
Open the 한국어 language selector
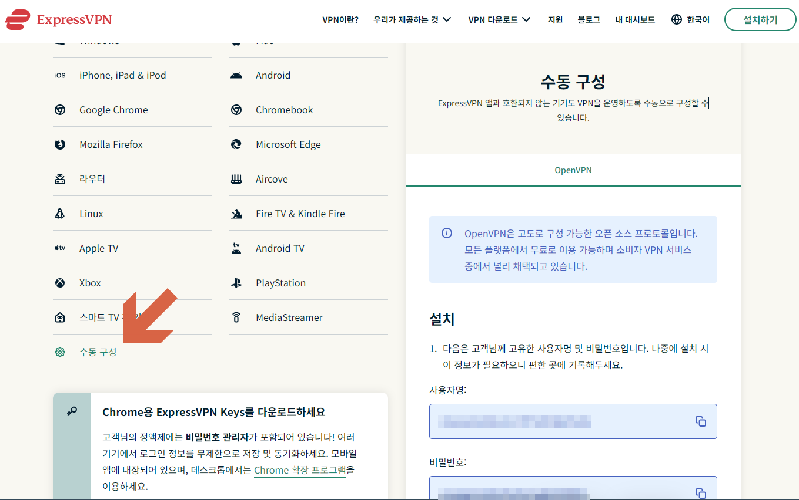[690, 19]
